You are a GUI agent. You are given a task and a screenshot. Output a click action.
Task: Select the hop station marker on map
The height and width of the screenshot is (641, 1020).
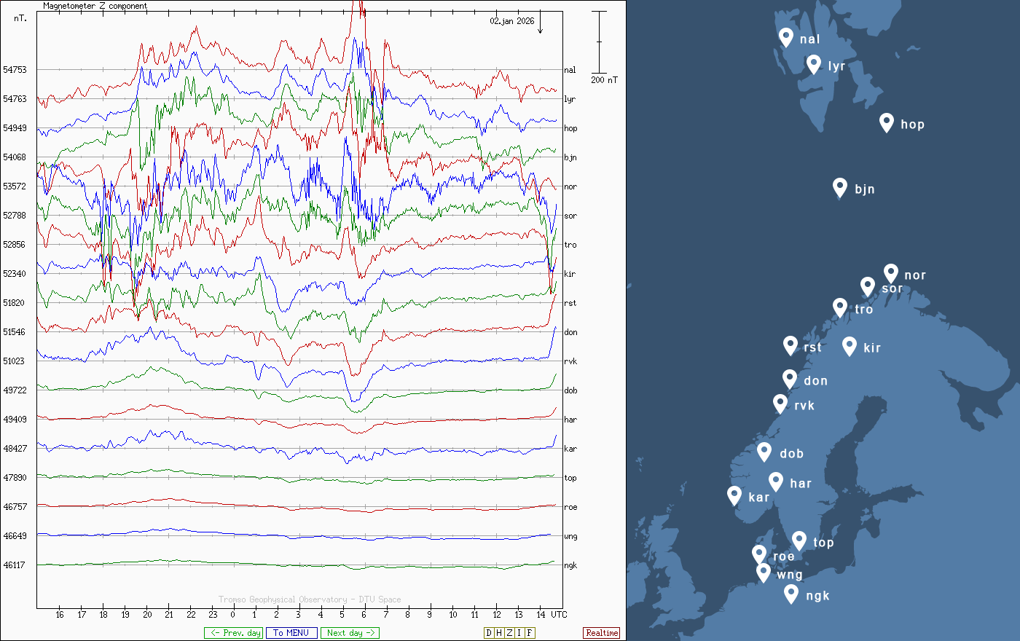(x=886, y=122)
